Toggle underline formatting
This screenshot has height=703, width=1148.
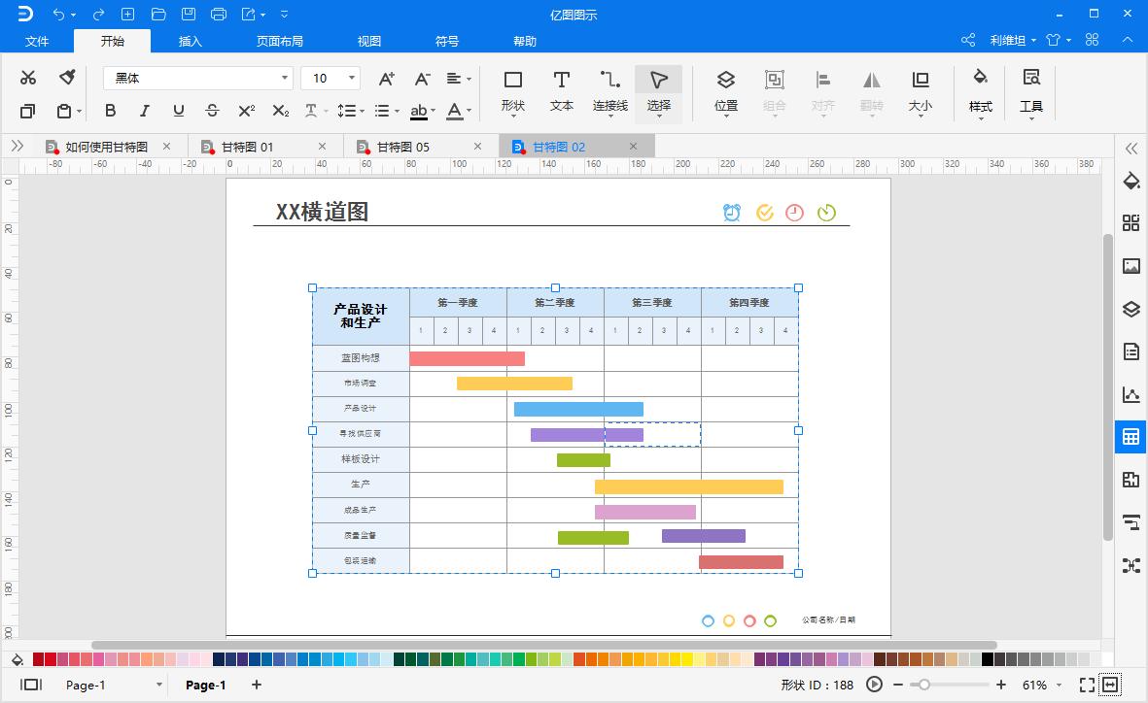pos(178,111)
